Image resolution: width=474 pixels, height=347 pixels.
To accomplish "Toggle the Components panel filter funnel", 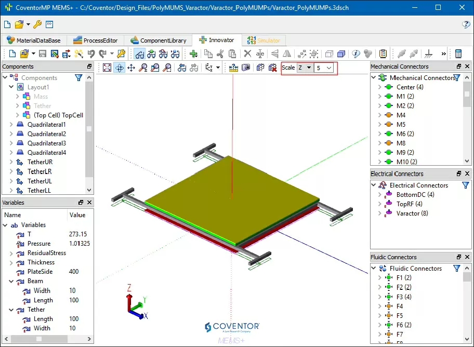I will click(x=78, y=78).
